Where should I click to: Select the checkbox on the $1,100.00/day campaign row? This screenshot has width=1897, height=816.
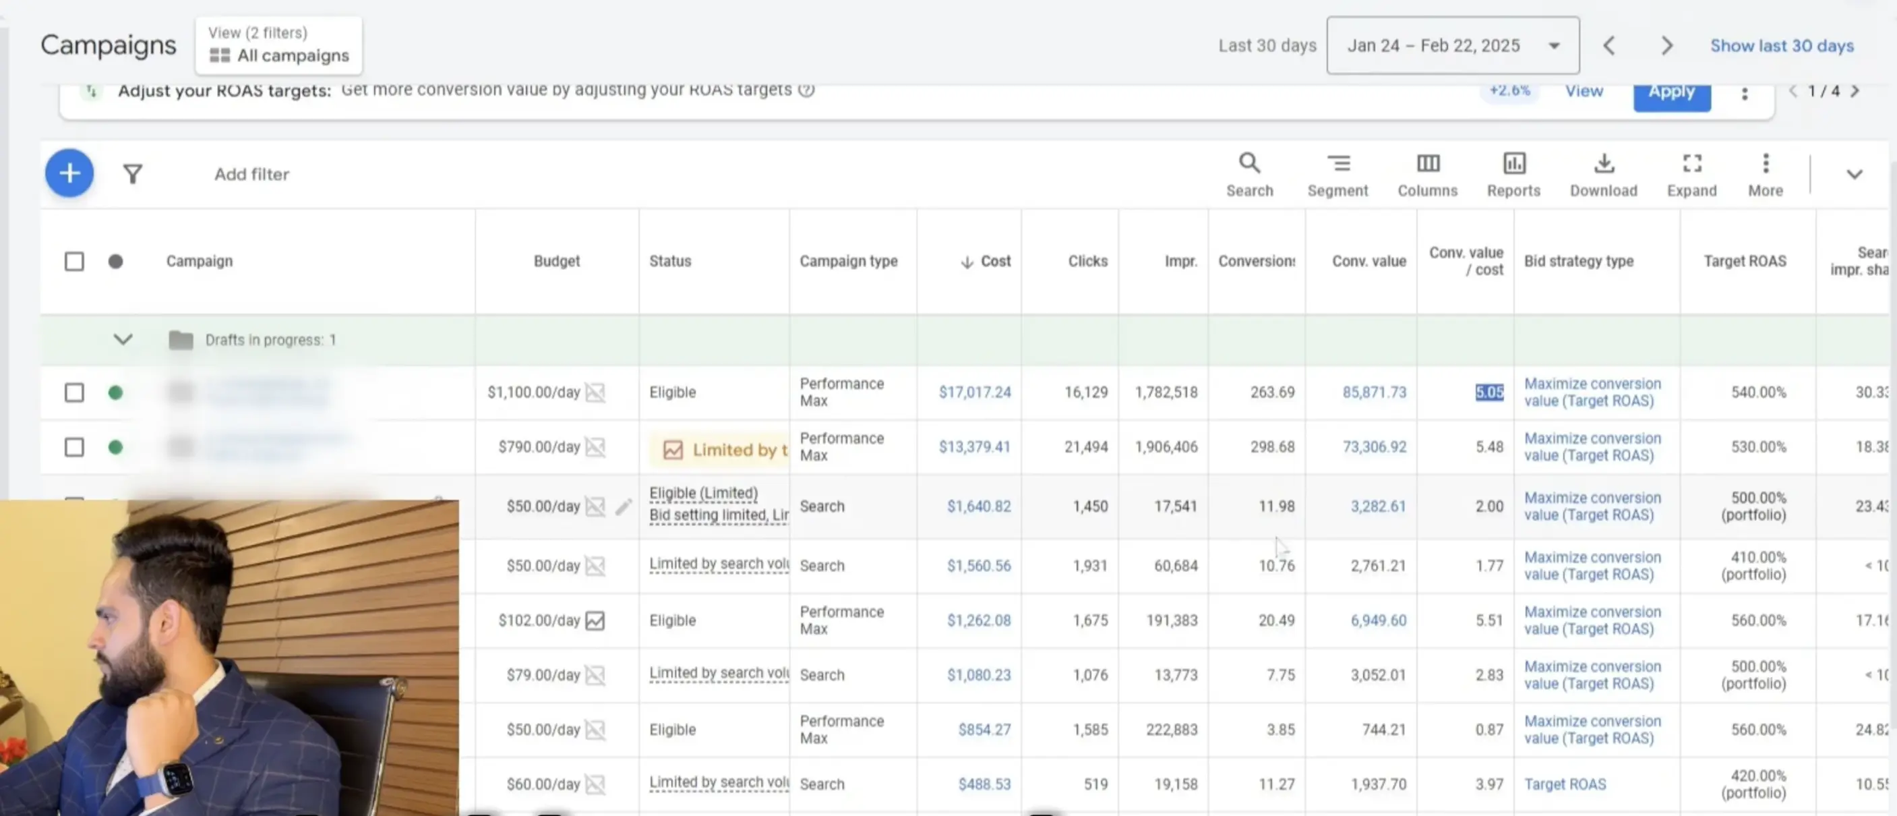coord(74,392)
